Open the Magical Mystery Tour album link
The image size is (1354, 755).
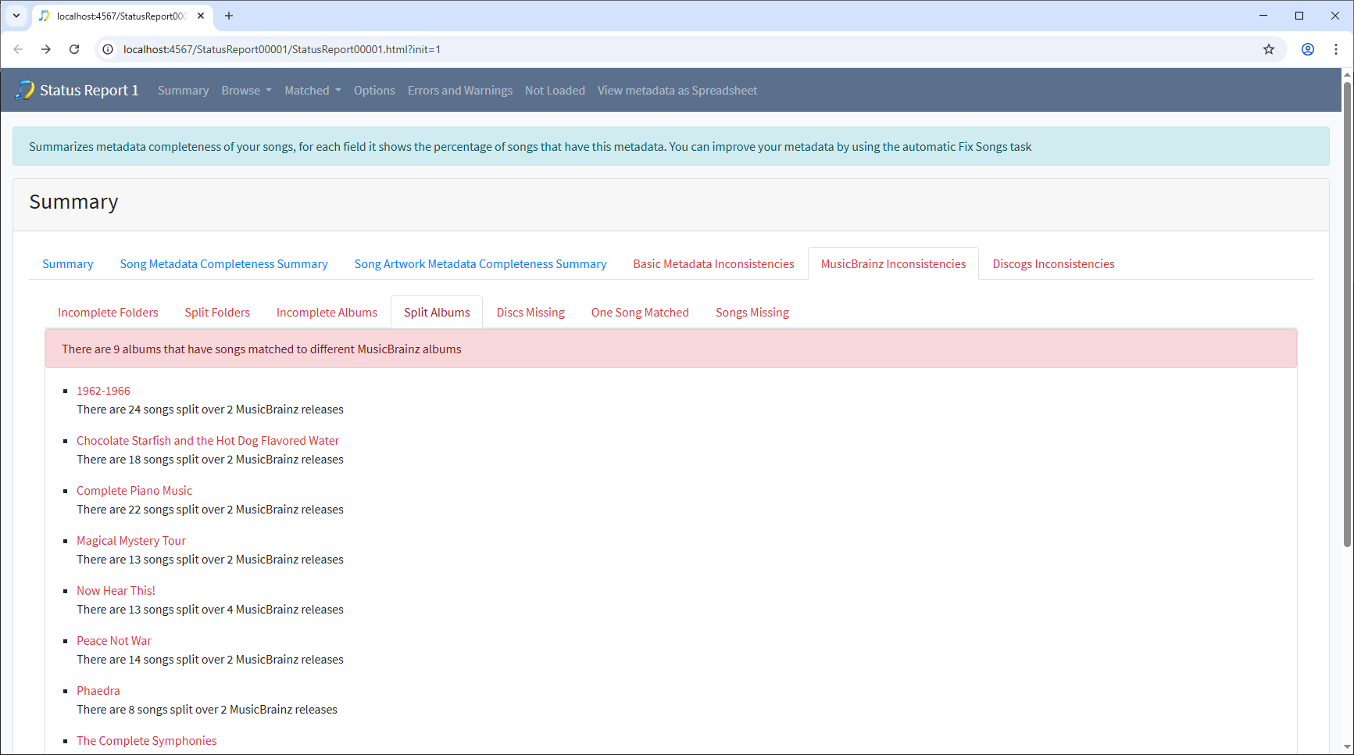point(131,541)
